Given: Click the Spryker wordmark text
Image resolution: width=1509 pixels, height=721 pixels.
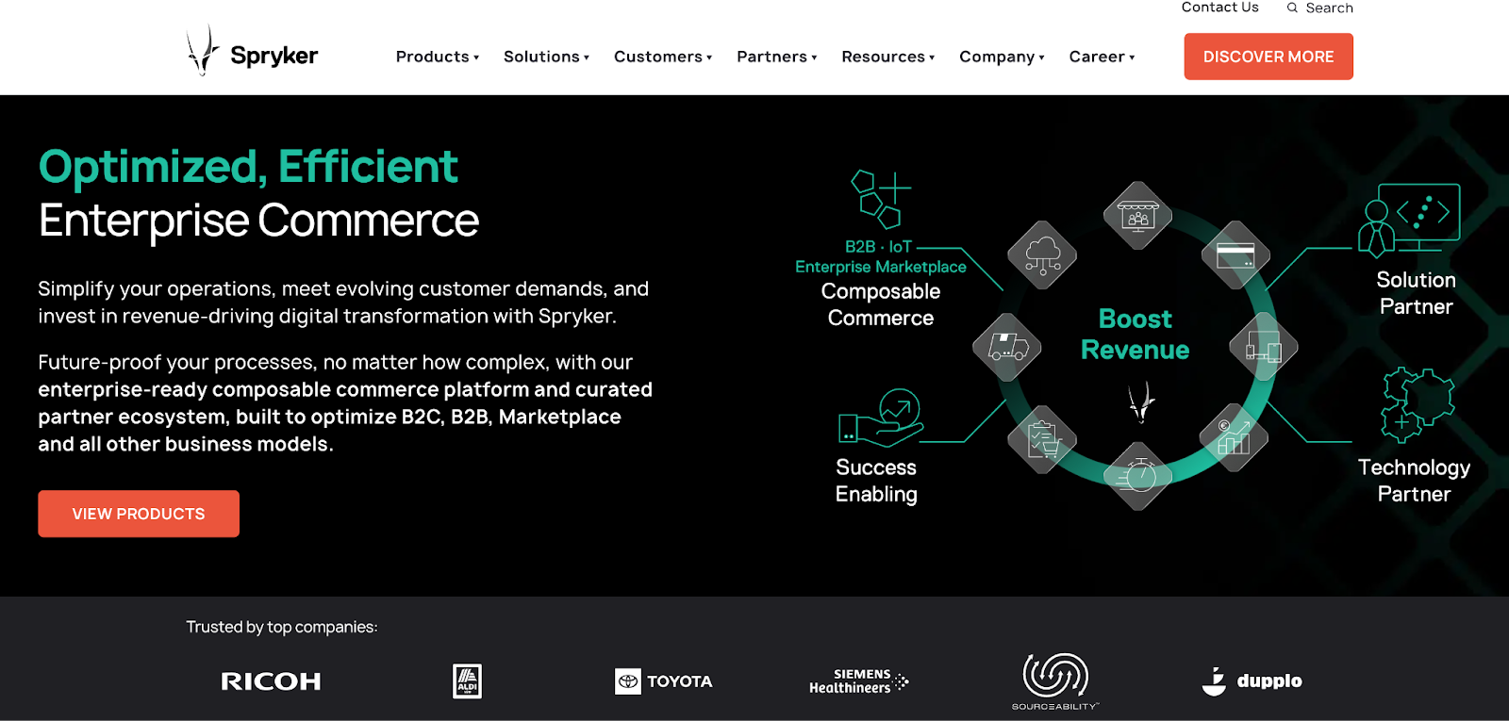Looking at the screenshot, I should click(274, 56).
